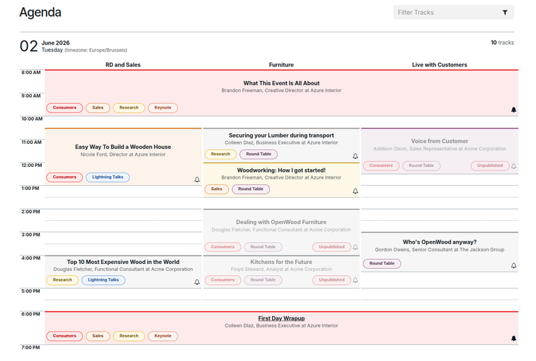Open Who's OpenWood anyway? talk
Screen dimensions: 536x361
click(440, 242)
